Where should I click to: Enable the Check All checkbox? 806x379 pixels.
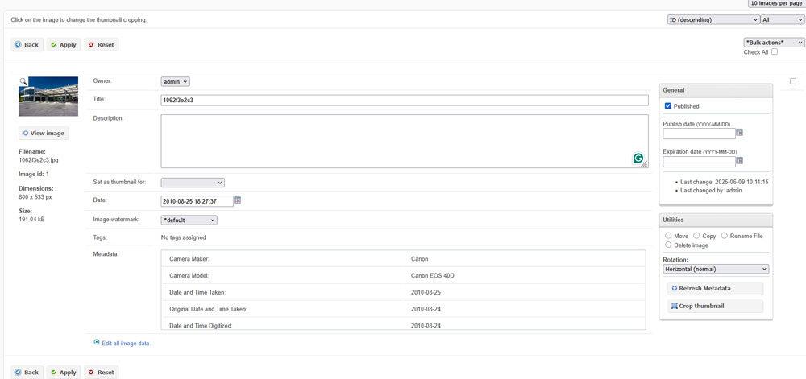(775, 52)
